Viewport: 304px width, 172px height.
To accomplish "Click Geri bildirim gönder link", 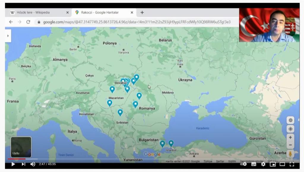I will 252,161.
